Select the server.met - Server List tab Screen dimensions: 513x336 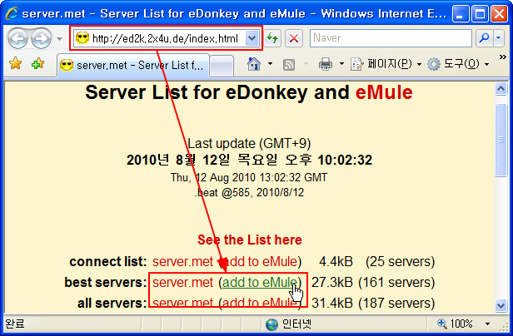pyautogui.click(x=133, y=66)
